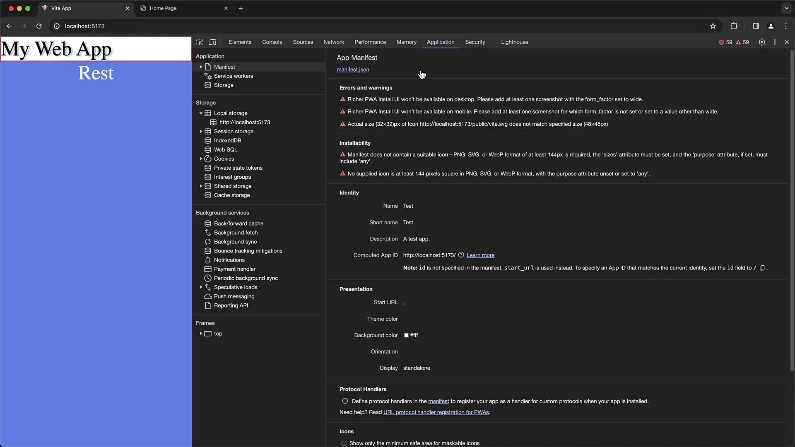Select http://localhost:5173 under Local storage
Screen dimensions: 795x447
(x=245, y=123)
